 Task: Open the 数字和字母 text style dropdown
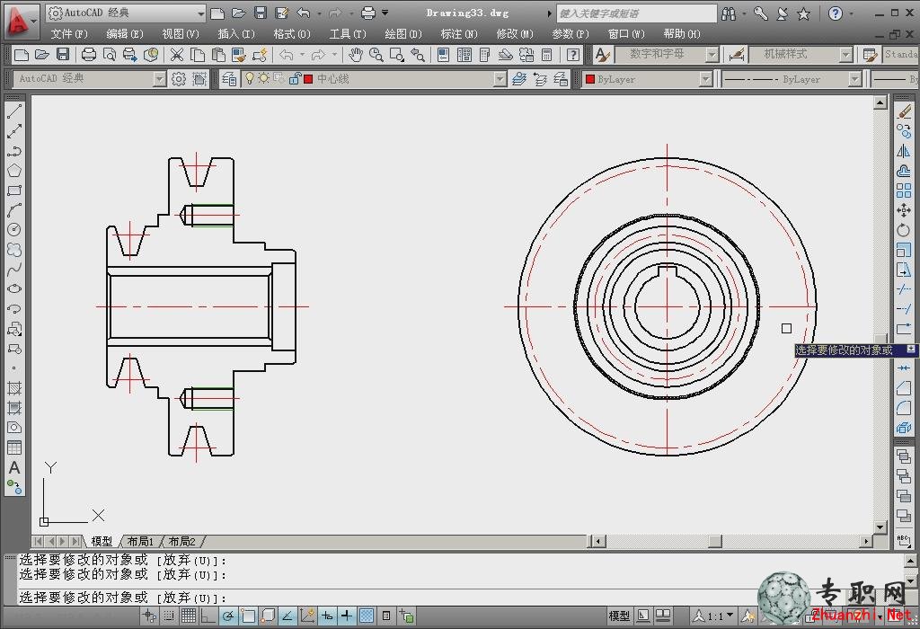coord(712,55)
